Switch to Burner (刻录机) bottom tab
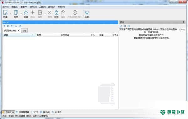188x119 pixels. 57,112
